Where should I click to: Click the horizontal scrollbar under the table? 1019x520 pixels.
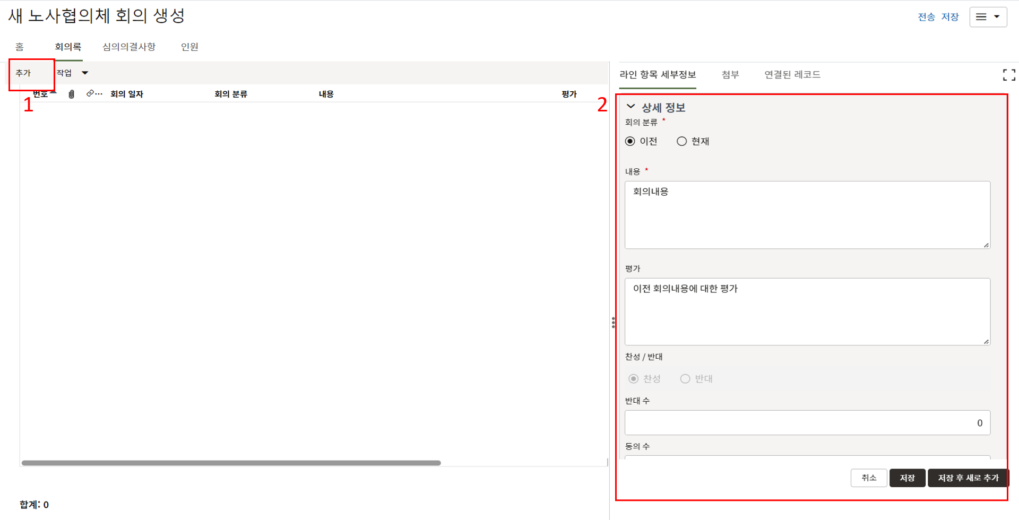(x=231, y=463)
